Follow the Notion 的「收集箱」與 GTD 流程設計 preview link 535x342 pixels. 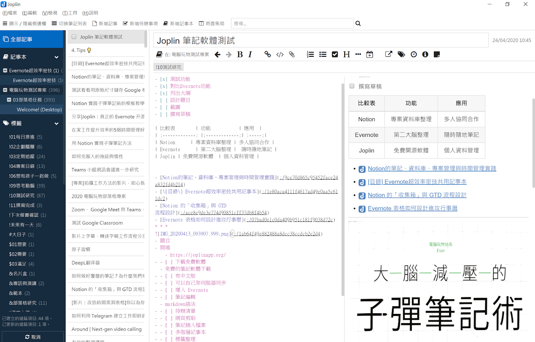417,195
